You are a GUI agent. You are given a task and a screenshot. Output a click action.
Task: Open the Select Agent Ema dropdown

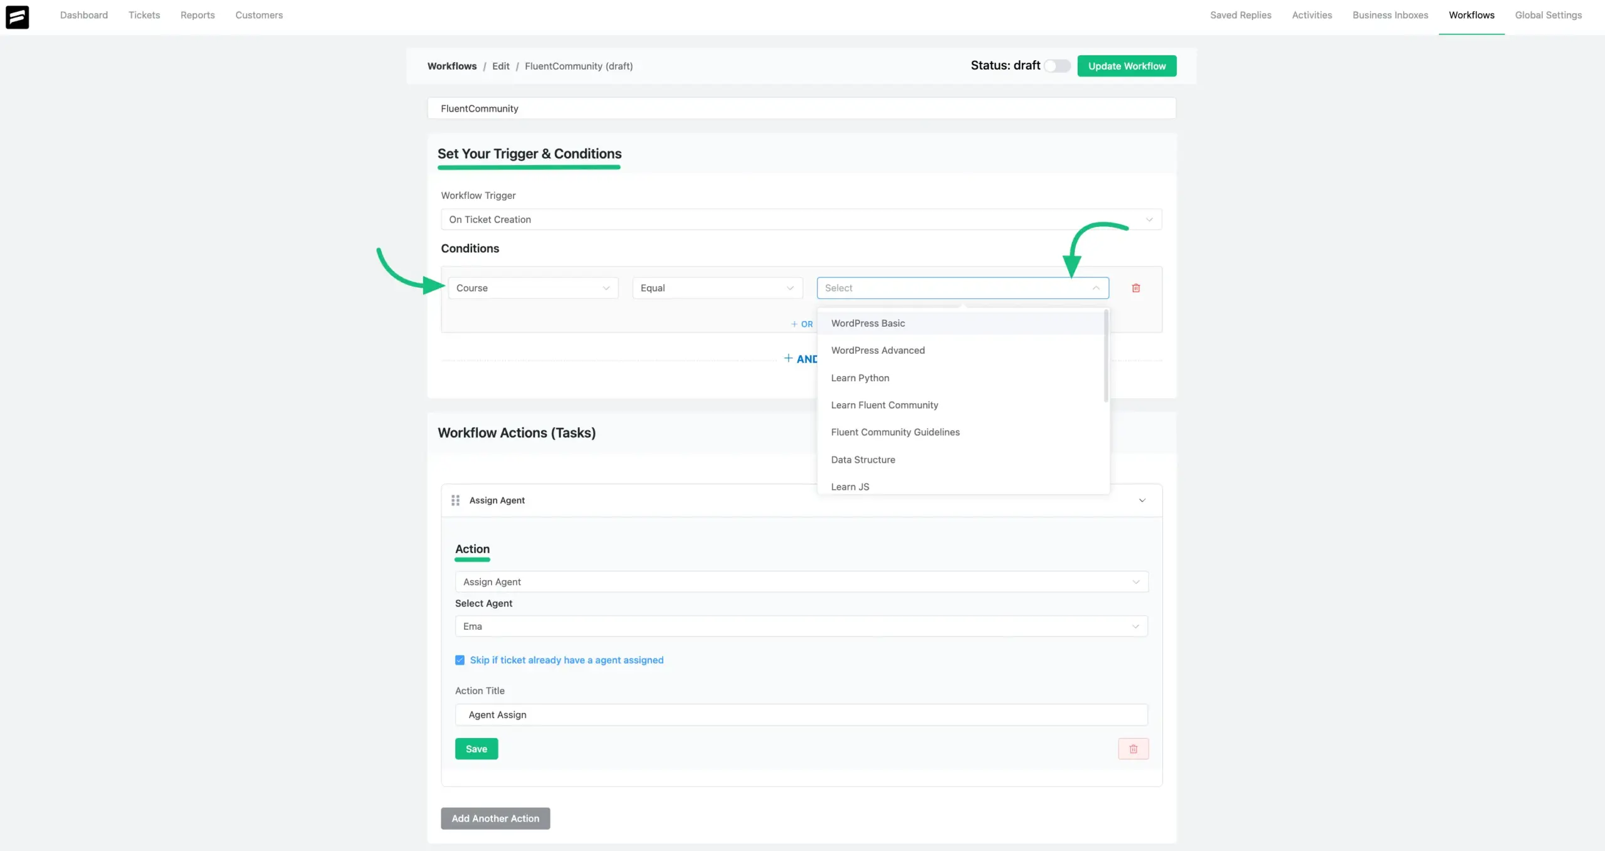pos(801,626)
